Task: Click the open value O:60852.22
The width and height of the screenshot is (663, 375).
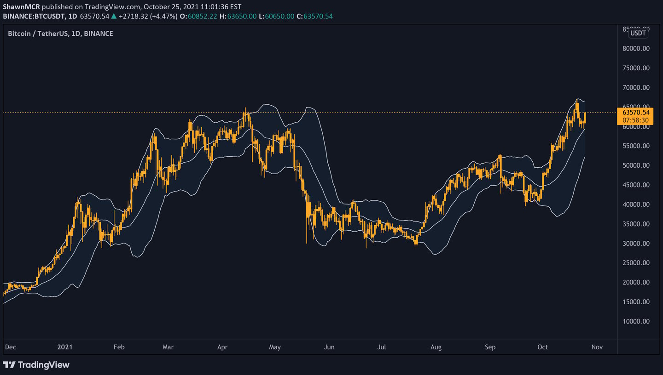Action: 199,16
